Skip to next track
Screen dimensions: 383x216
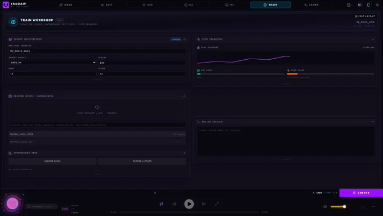point(204,204)
